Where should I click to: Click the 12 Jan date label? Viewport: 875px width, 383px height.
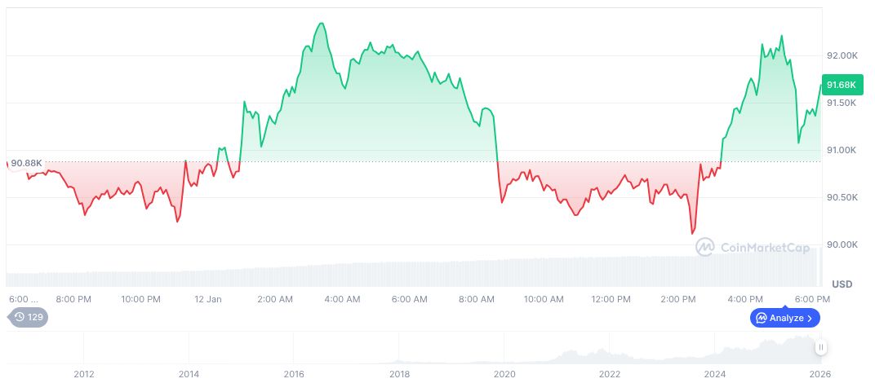tap(208, 299)
